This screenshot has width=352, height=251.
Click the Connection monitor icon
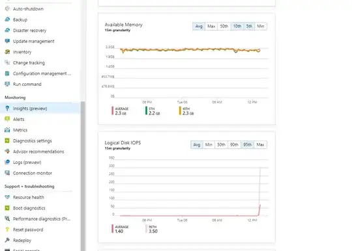tap(7, 173)
